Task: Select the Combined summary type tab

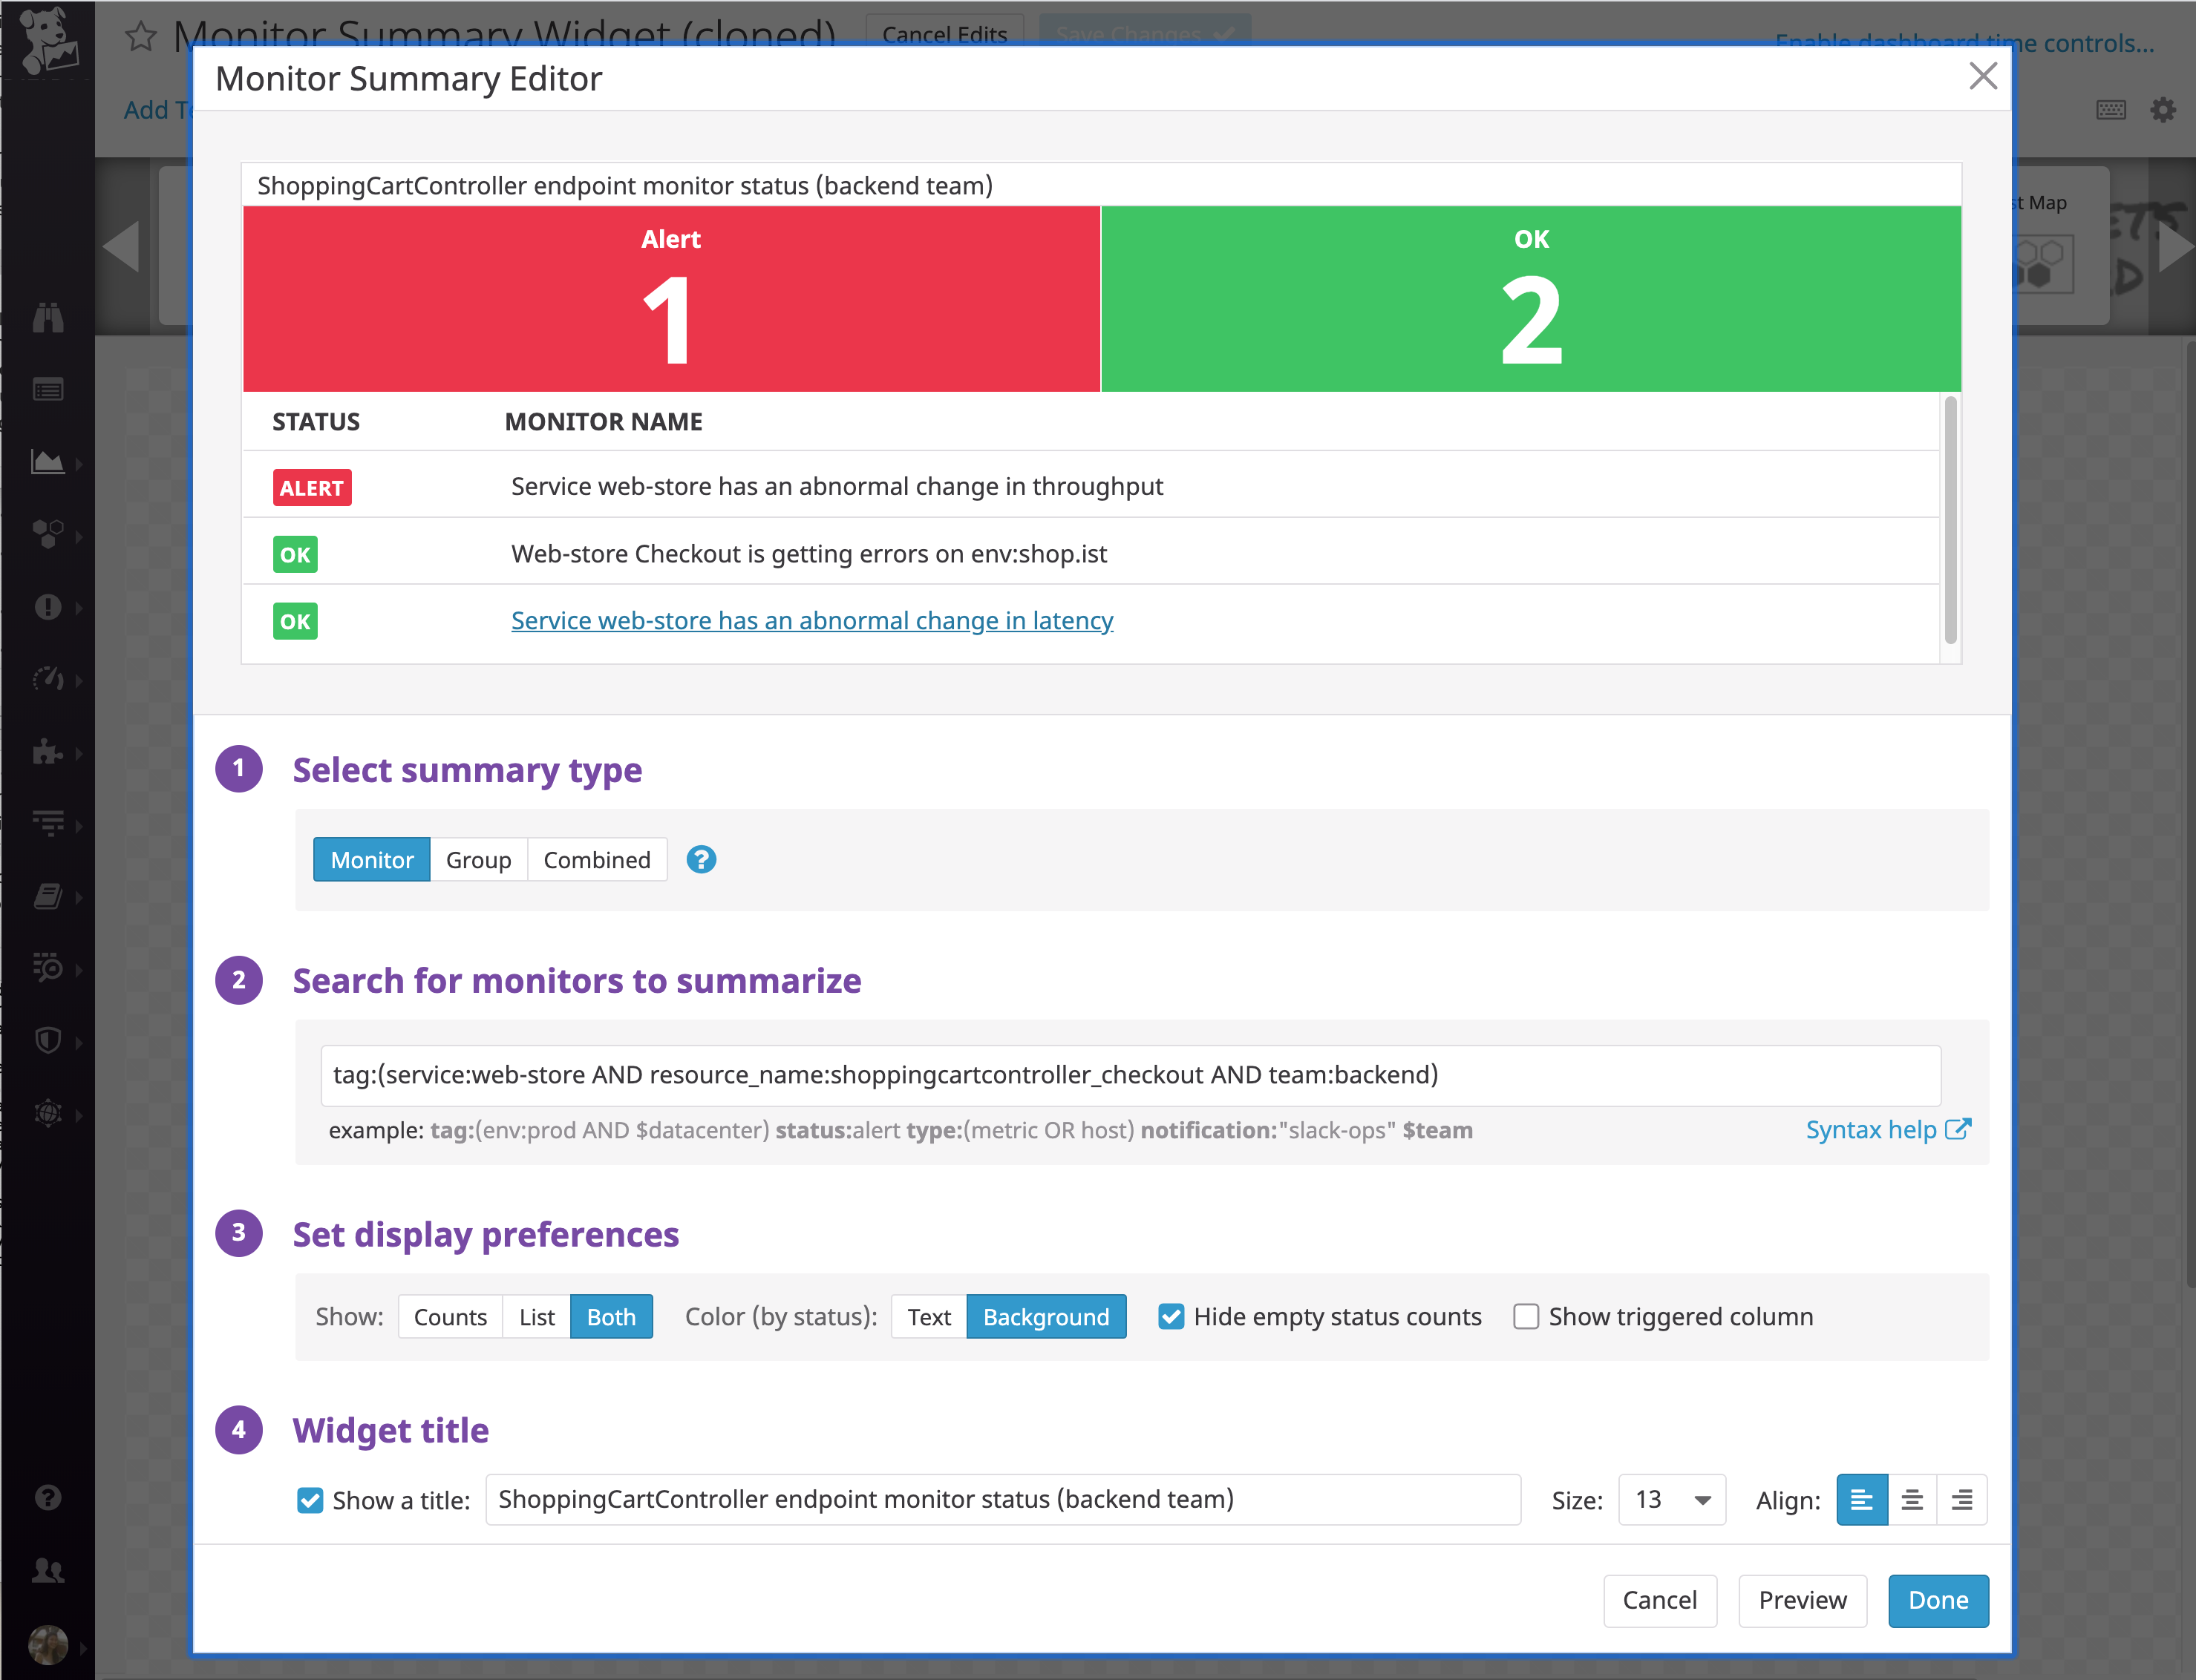Action: pyautogui.click(x=596, y=859)
